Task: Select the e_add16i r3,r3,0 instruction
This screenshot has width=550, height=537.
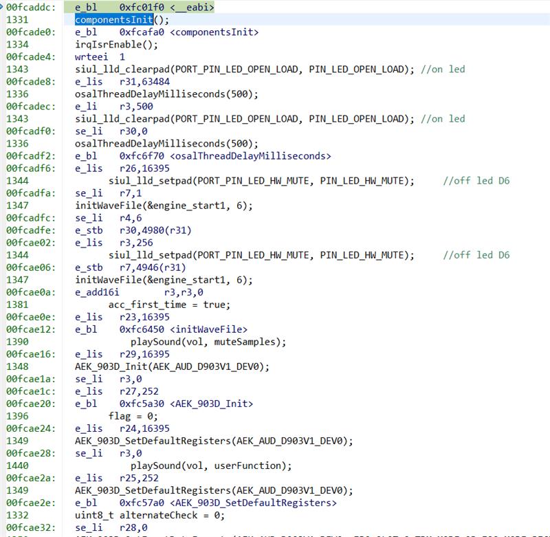Action: pos(139,292)
